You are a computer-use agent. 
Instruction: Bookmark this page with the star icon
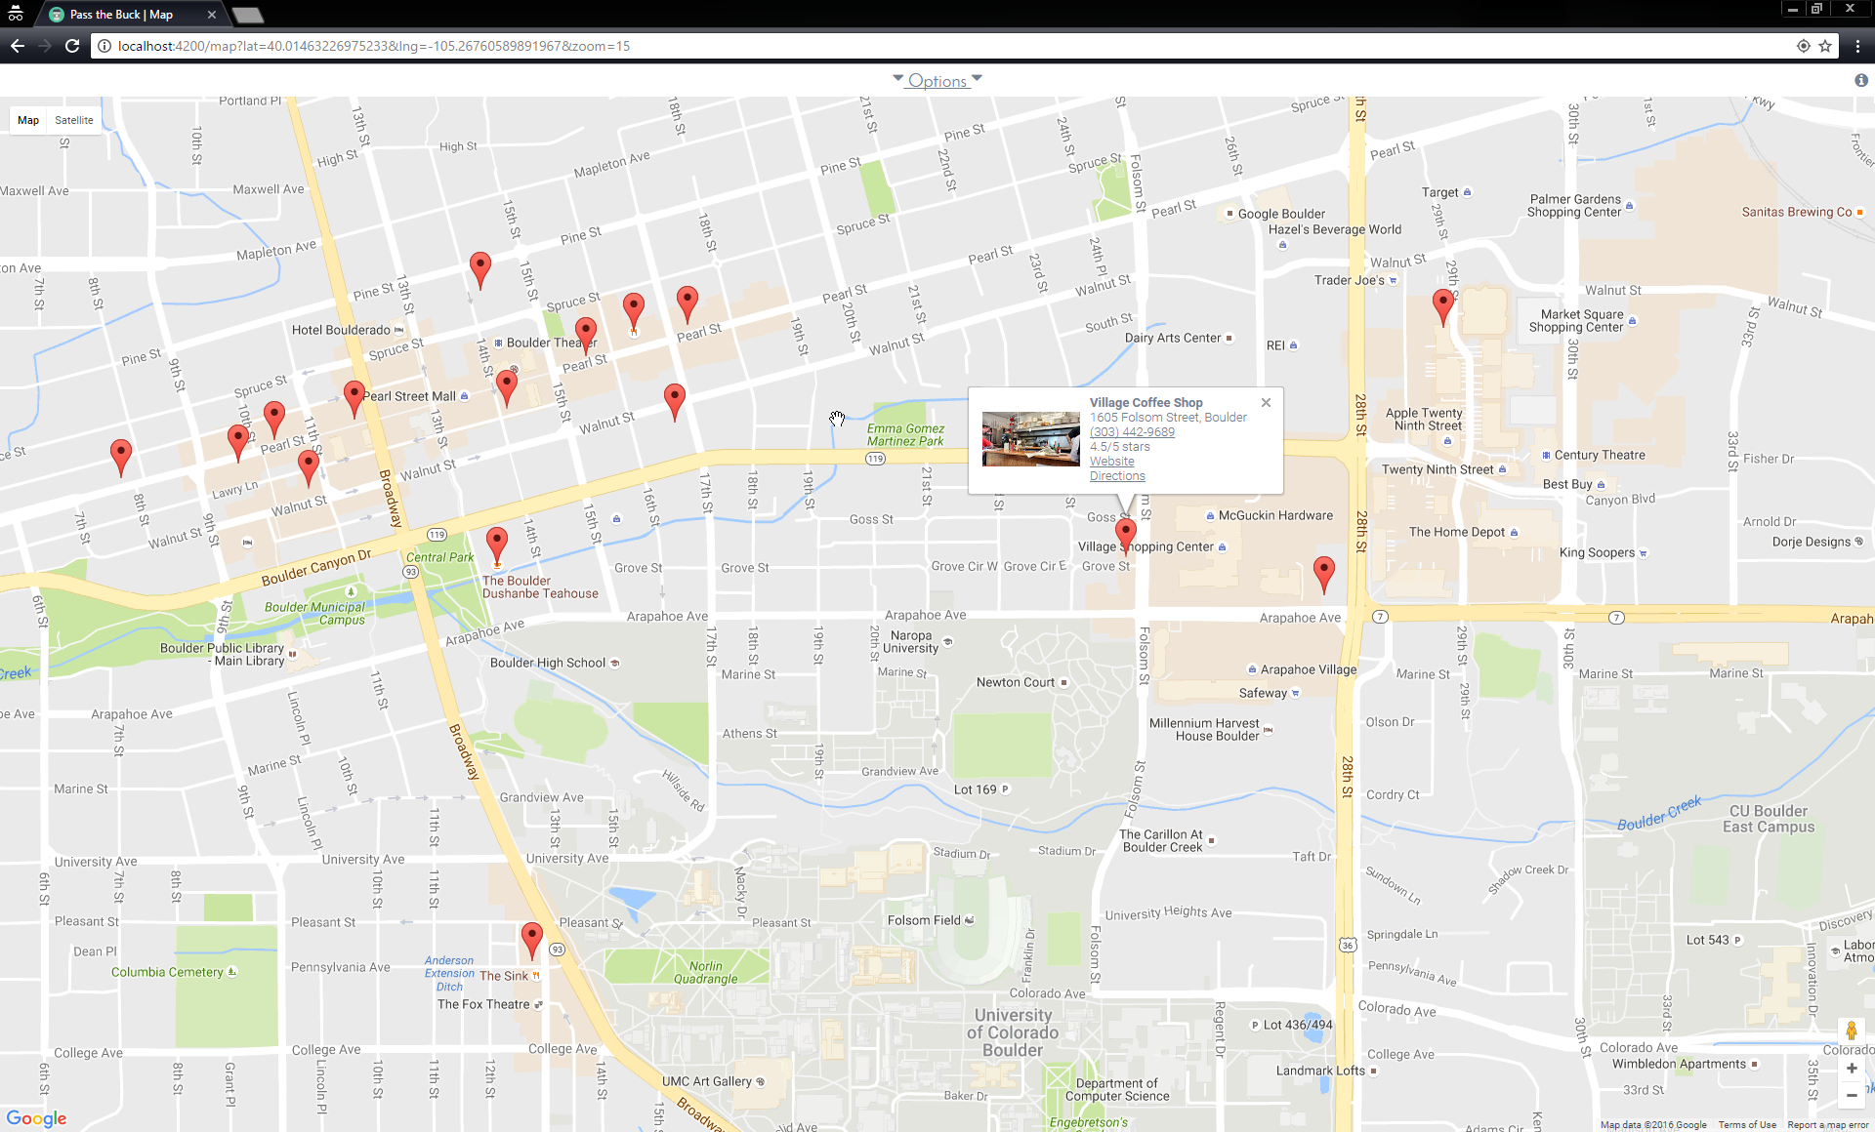coord(1825,46)
